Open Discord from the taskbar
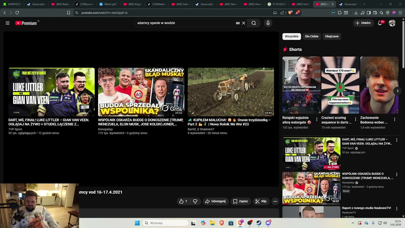The height and width of the screenshot is (228, 405). click(x=268, y=223)
